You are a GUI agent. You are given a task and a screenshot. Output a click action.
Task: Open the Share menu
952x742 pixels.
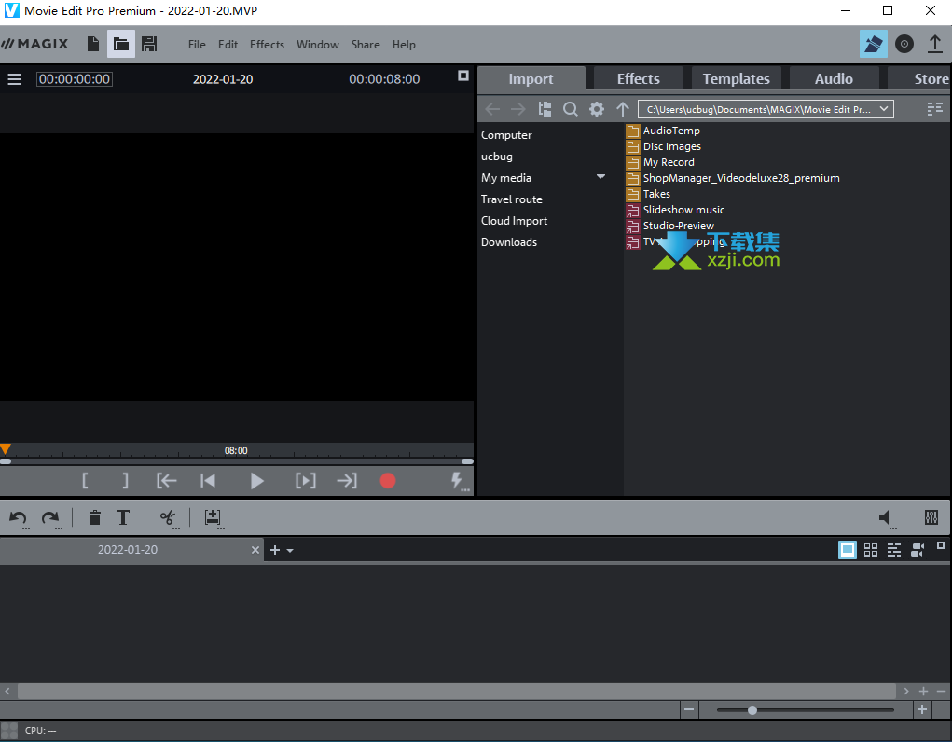[366, 45]
